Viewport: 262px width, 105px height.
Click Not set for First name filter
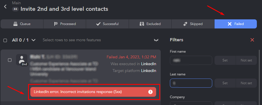(246, 60)
